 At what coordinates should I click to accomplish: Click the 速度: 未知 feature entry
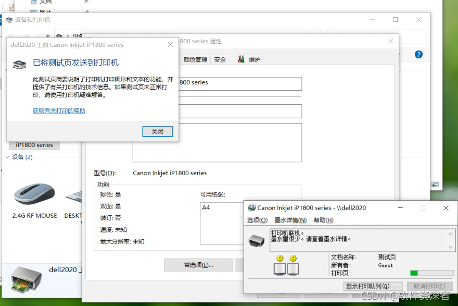click(x=113, y=230)
